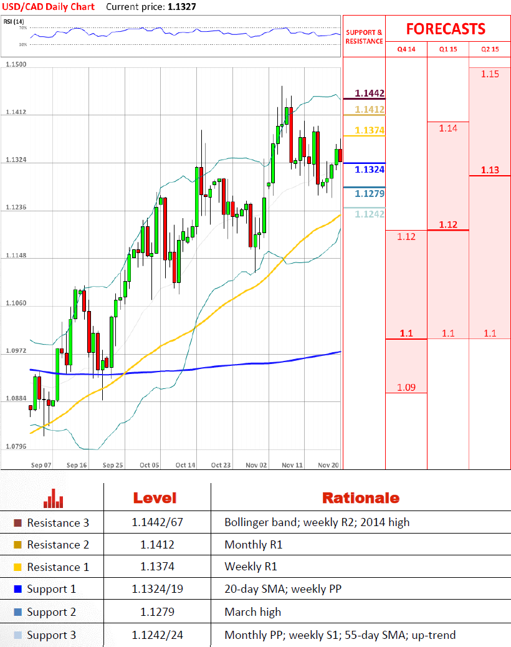Click the Resistance 1 yellow swatch
511x647 pixels.
17,567
